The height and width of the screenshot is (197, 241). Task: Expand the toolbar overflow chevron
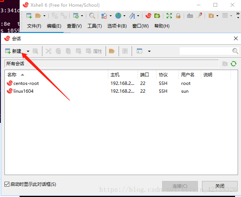(238, 15)
